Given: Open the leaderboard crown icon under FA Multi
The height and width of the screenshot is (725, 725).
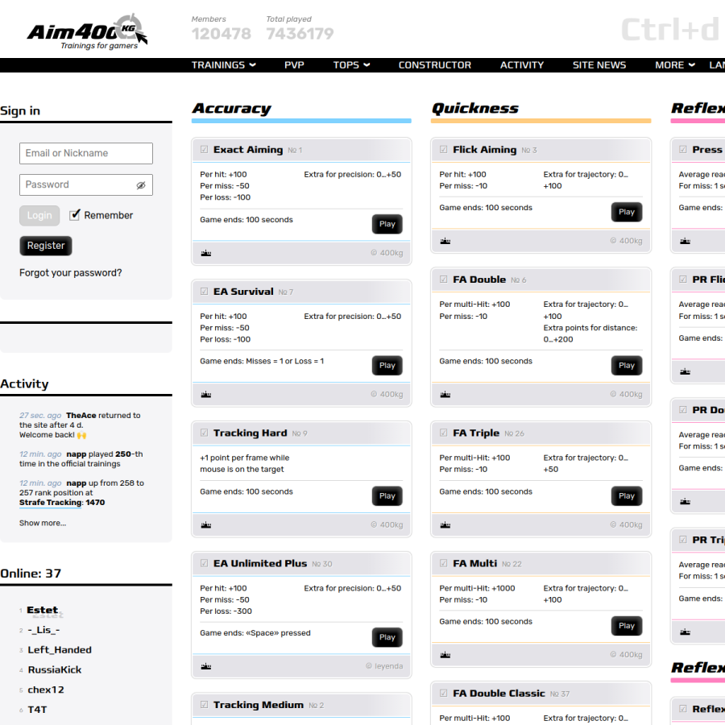Looking at the screenshot, I should (x=445, y=655).
